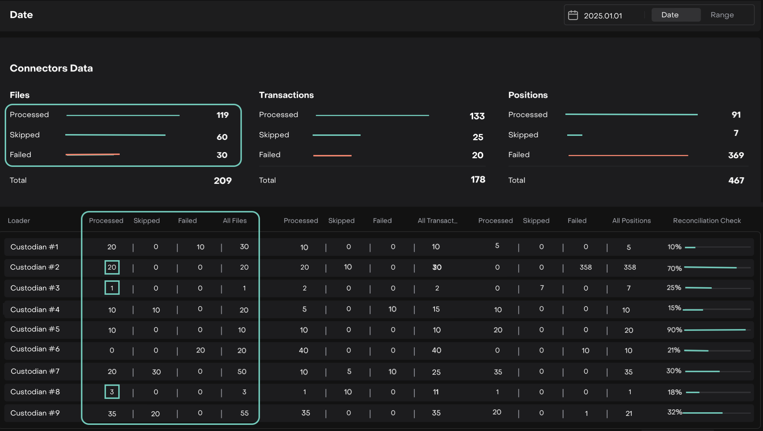Select the Custodian #9 row label
This screenshot has height=431, width=763.
[35, 413]
